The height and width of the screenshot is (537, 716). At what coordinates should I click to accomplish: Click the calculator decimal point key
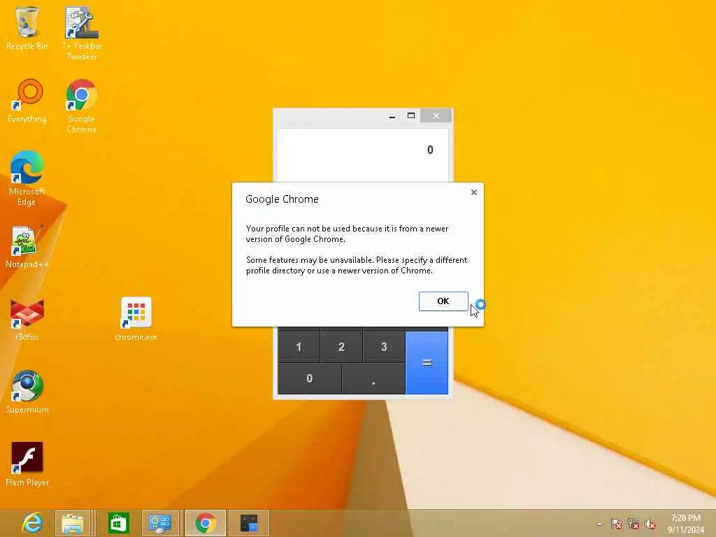(x=373, y=378)
